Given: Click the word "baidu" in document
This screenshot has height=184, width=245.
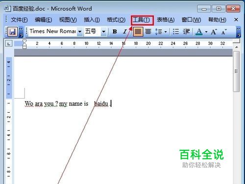Looking at the screenshot, I should [101, 103].
